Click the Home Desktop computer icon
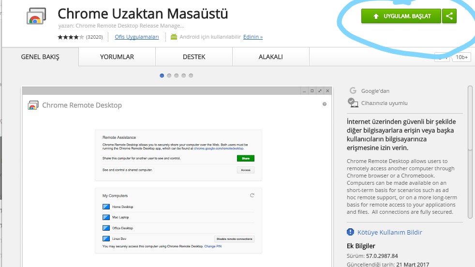The height and width of the screenshot is (267, 475). (x=106, y=207)
